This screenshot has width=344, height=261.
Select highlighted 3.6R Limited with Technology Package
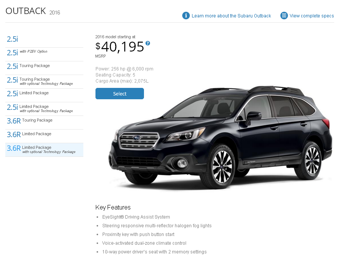click(44, 150)
